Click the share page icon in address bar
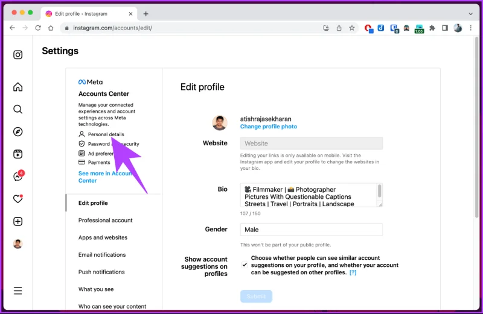 click(339, 28)
